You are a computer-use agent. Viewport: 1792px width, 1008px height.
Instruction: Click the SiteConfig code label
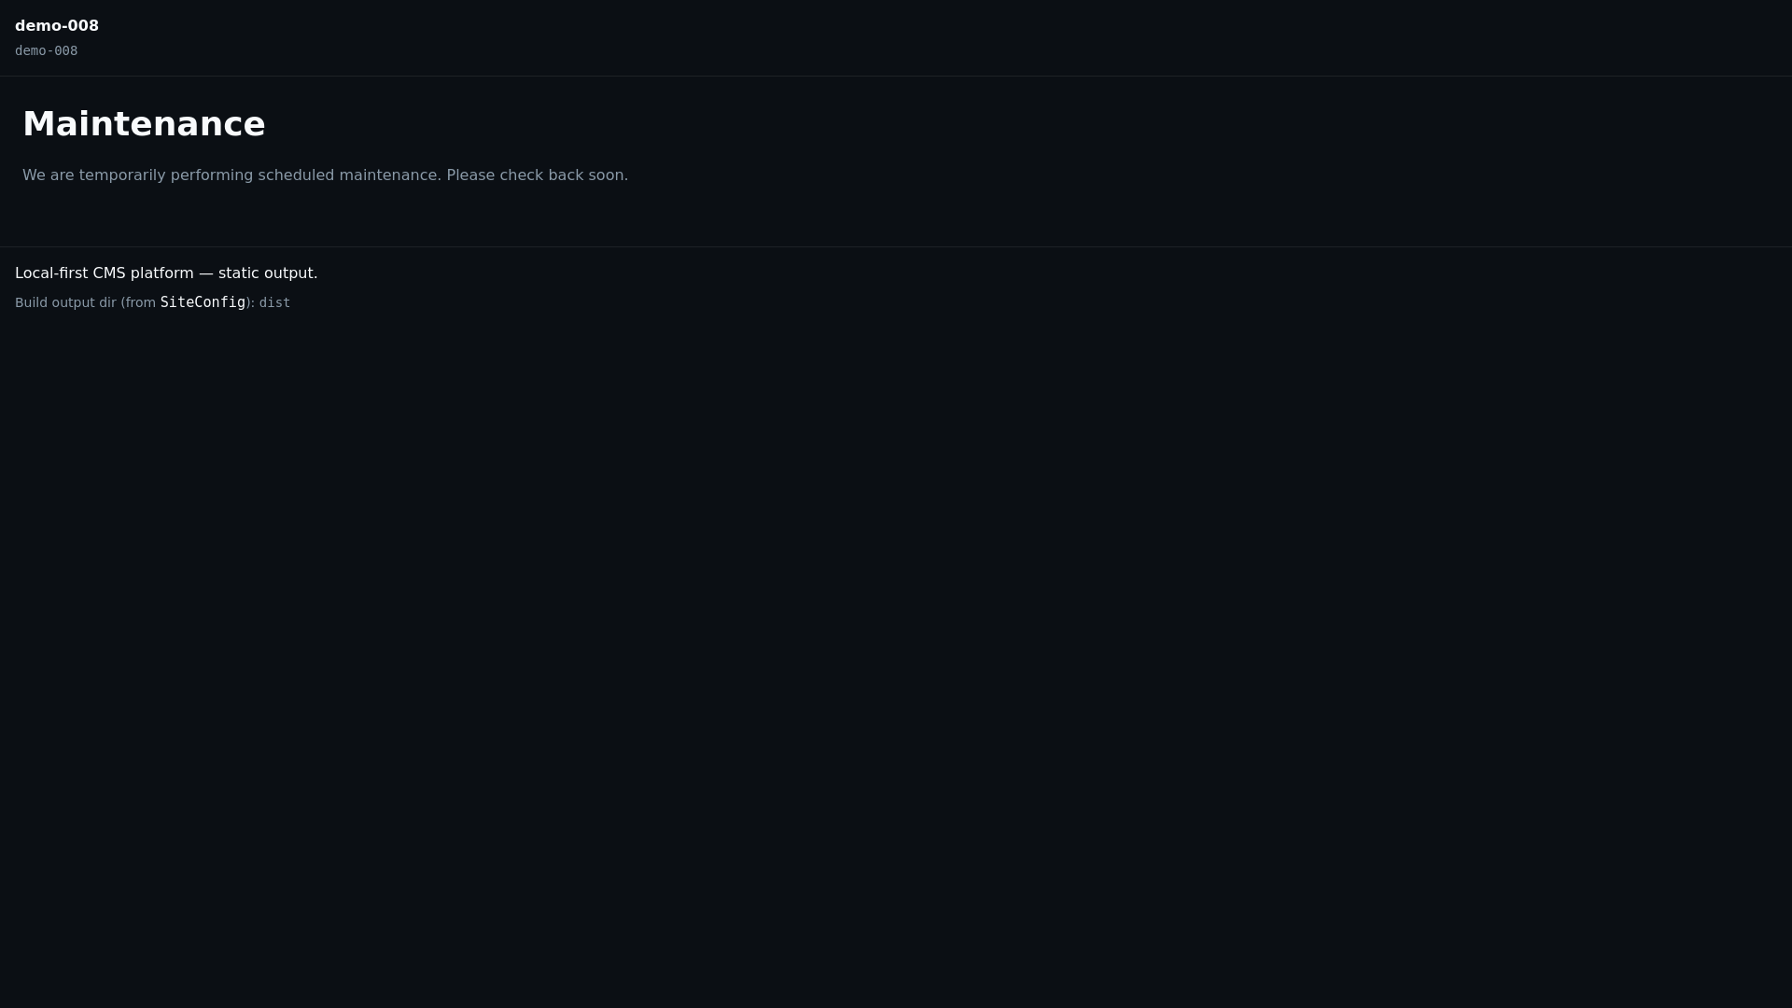click(x=203, y=302)
